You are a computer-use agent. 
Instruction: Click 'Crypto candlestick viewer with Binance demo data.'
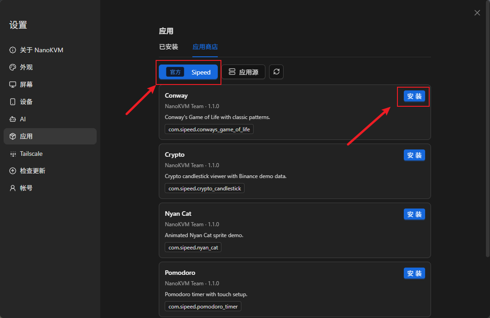(x=225, y=176)
